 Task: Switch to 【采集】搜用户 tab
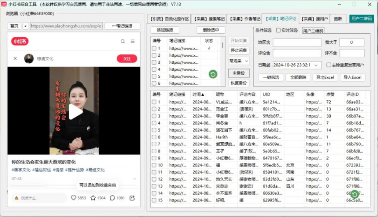click(315, 19)
